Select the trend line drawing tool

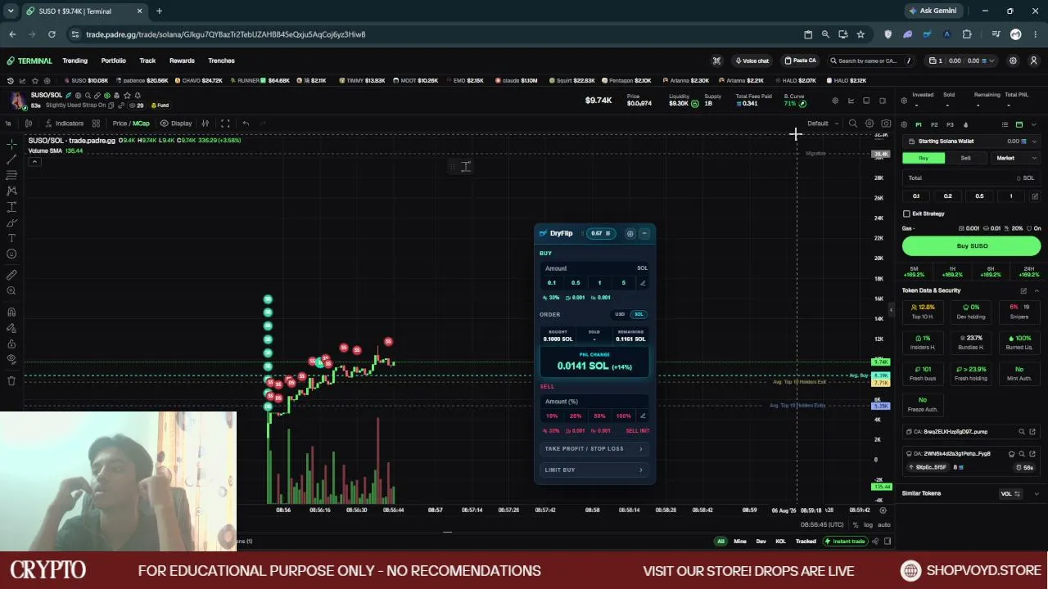click(11, 160)
